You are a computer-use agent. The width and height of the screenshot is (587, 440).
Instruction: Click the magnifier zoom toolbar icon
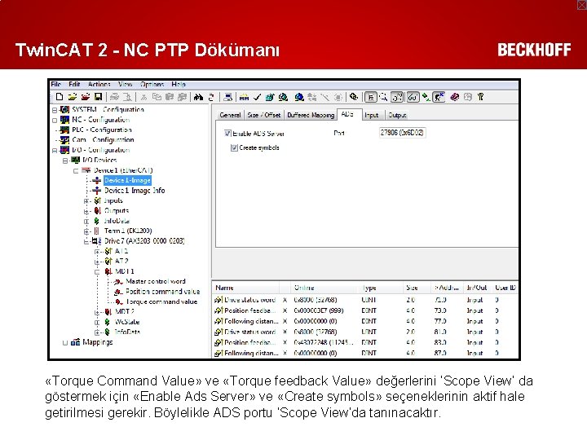click(x=383, y=97)
